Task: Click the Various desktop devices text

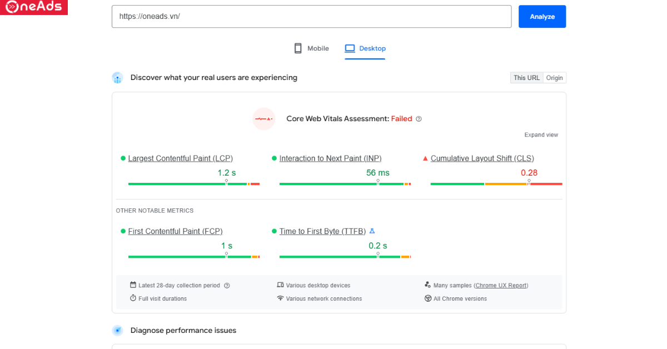Action: point(318,286)
